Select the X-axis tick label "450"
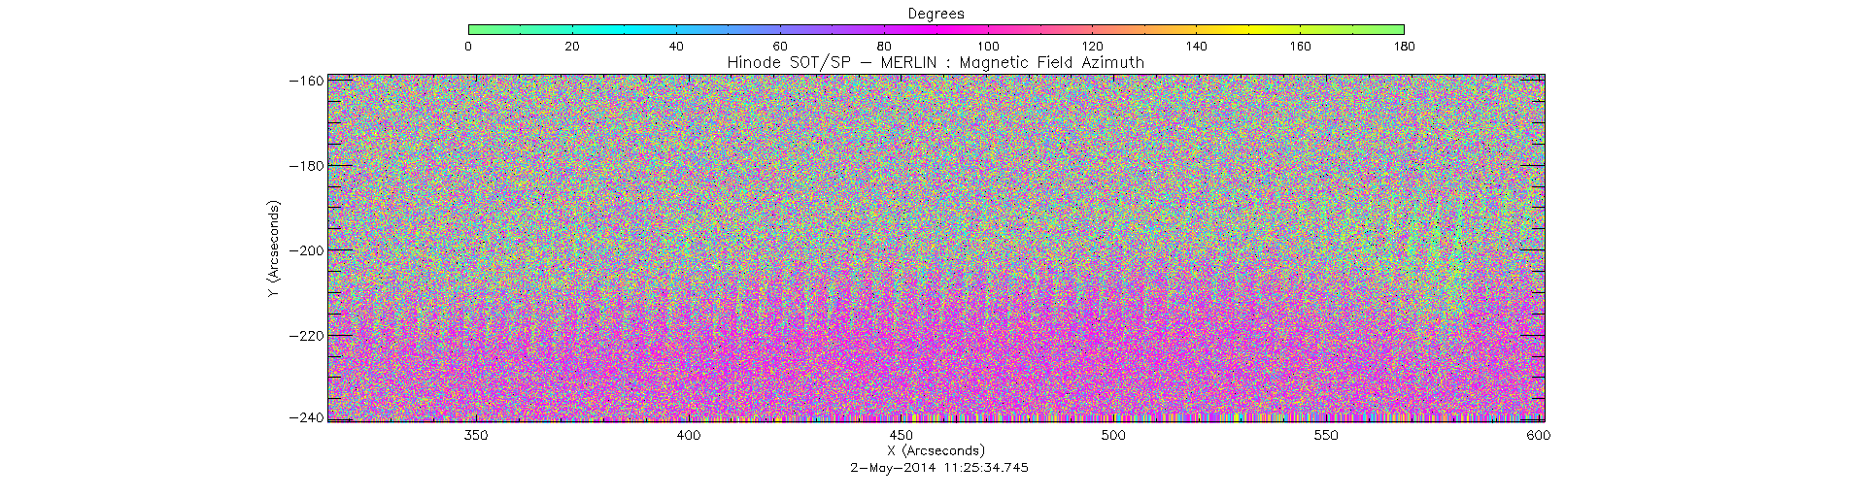 click(x=901, y=436)
